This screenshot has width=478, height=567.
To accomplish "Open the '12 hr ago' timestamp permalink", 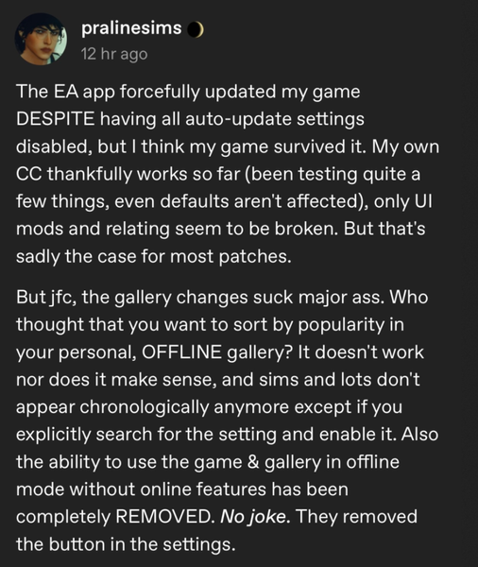I will [x=114, y=54].
